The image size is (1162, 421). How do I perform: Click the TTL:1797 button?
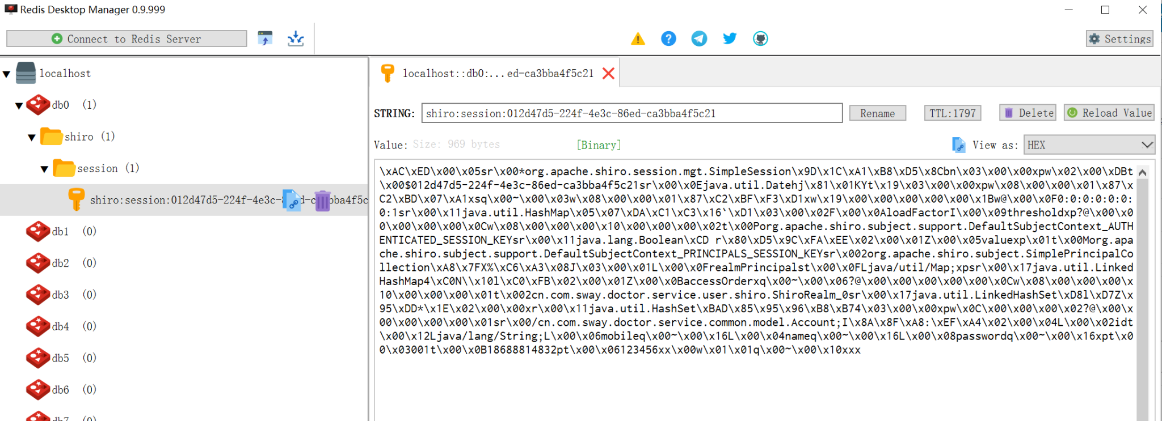click(x=953, y=113)
